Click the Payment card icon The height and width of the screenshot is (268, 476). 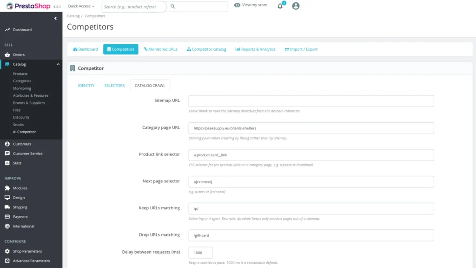[x=7, y=217]
